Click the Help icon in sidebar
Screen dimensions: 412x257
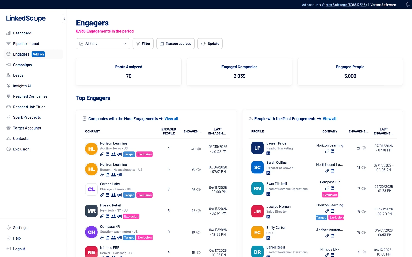tap(8, 238)
